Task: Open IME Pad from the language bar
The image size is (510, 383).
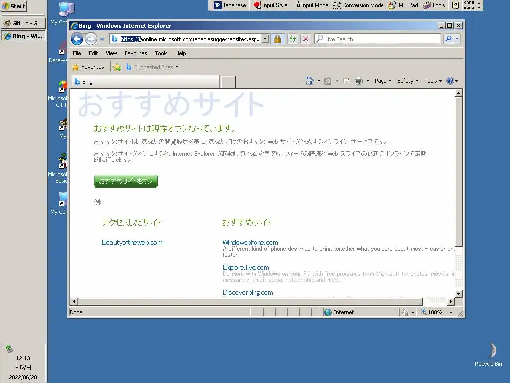Action: coord(403,5)
